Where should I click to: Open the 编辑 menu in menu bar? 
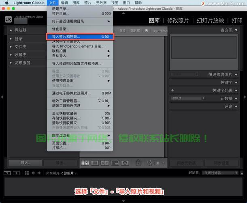pyautogui.click(x=64, y=3)
